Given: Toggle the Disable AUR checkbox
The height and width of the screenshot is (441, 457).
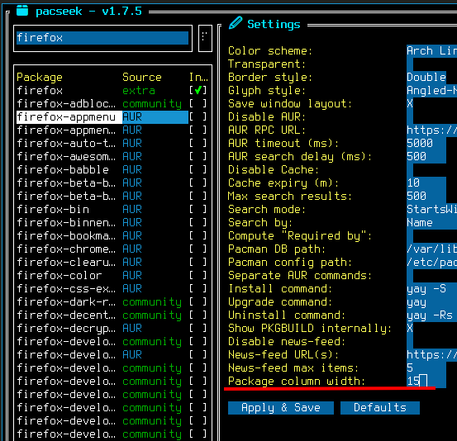Looking at the screenshot, I should pos(410,117).
